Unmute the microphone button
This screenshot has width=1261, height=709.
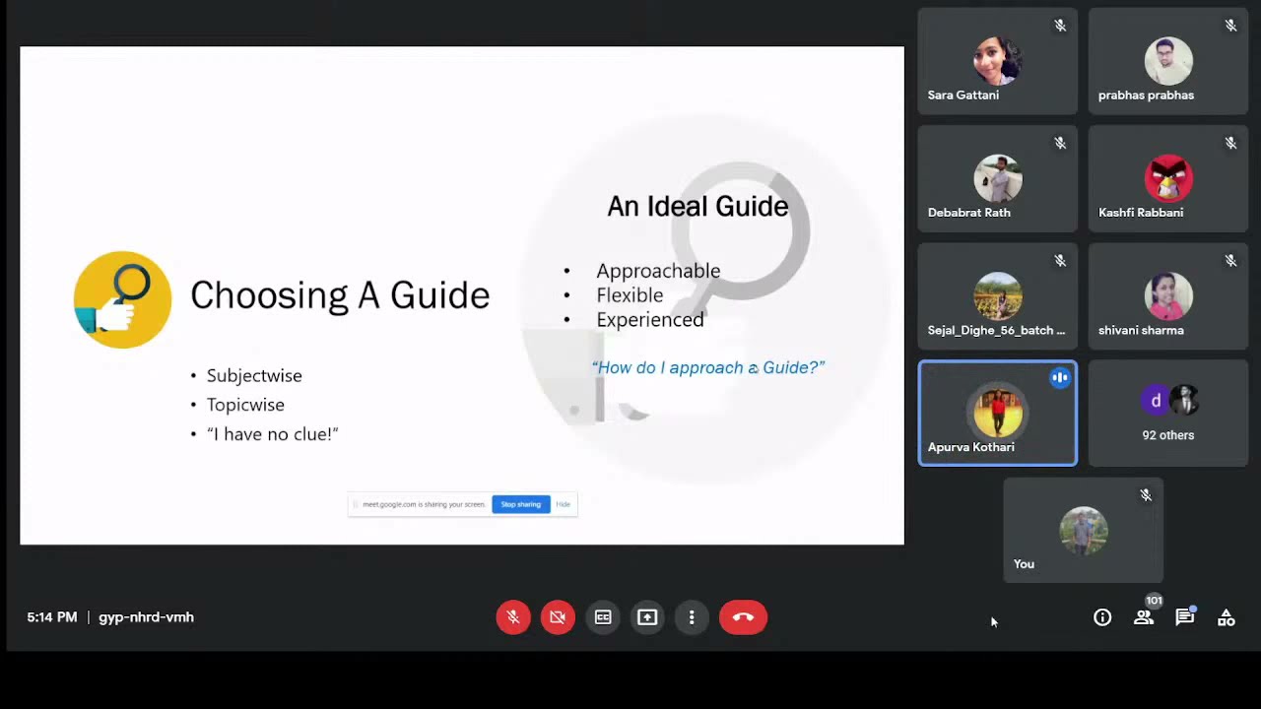[x=513, y=617]
